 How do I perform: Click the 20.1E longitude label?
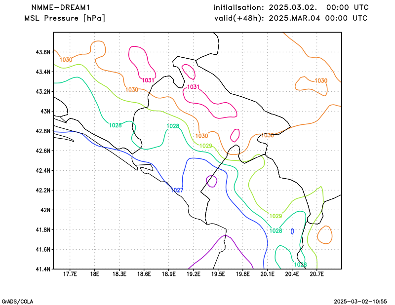268,274
